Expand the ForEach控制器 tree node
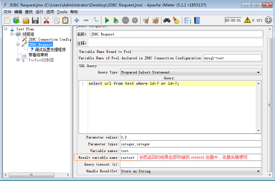Screen dimensions: 275x181 18,60
